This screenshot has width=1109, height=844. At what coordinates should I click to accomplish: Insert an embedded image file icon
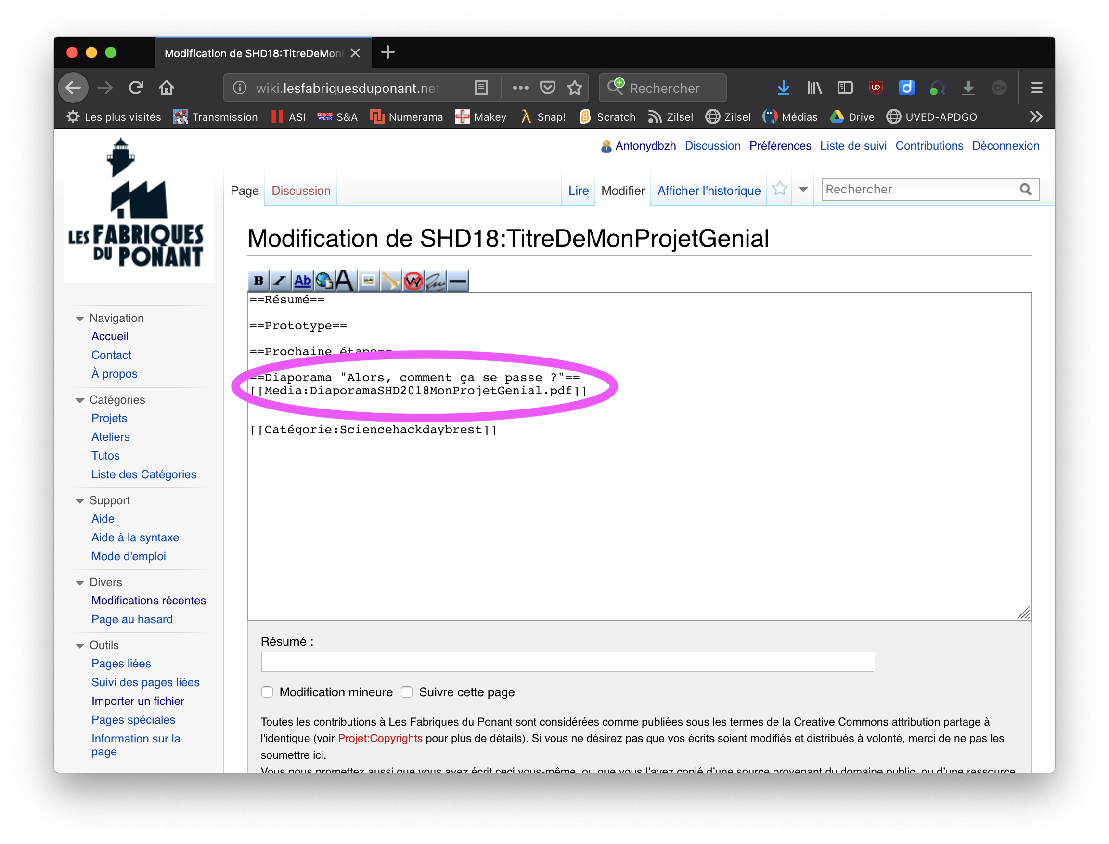click(368, 281)
